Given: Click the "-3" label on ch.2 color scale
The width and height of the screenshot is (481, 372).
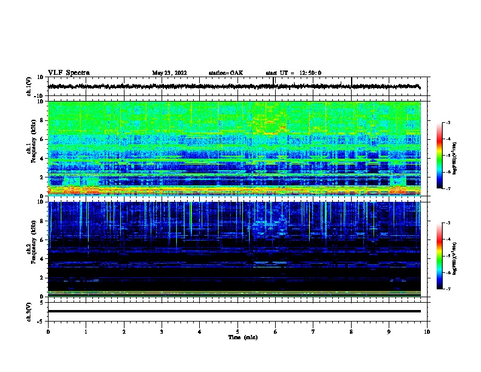Looking at the screenshot, I should (x=448, y=223).
